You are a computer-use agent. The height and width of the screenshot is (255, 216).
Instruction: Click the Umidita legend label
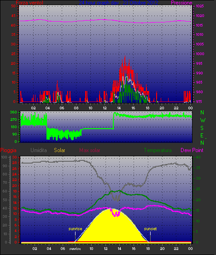pos(39,150)
